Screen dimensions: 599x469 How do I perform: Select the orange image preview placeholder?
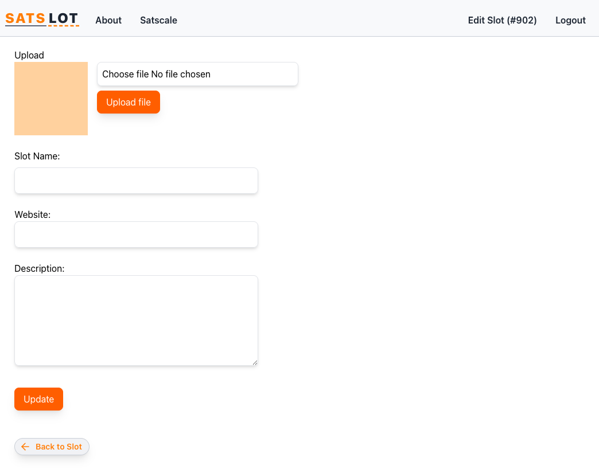click(51, 99)
